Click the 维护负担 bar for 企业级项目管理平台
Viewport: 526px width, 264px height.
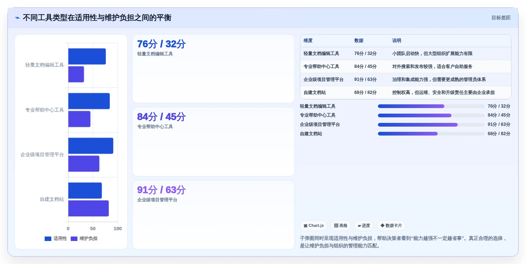coord(84,164)
